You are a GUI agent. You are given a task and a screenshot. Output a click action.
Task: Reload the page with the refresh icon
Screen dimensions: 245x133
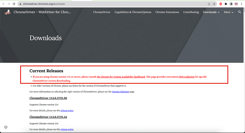(14, 4)
